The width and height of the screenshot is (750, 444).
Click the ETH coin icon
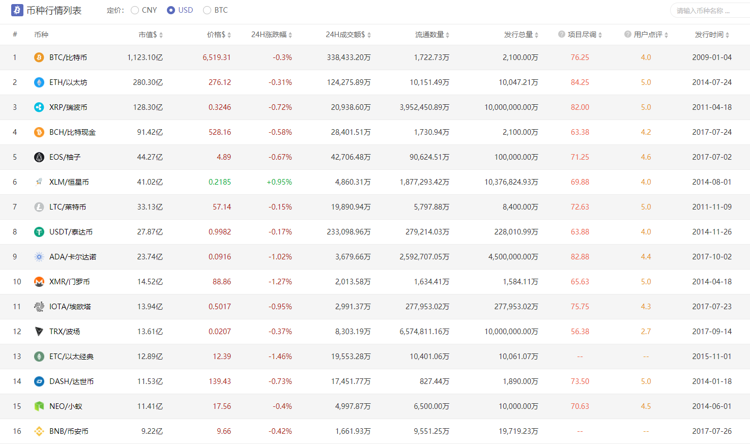point(39,82)
